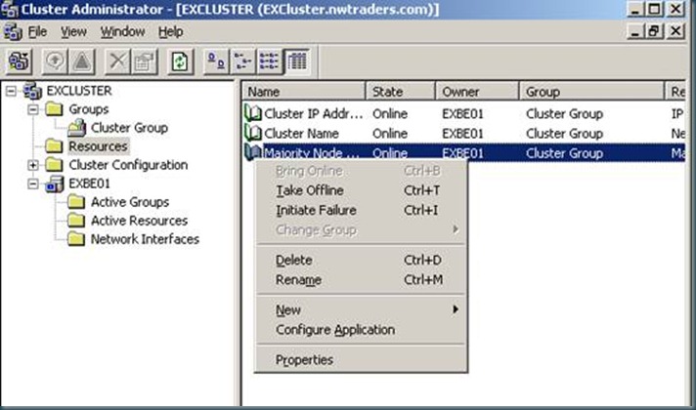Viewport: 696px width, 410px height.
Task: Minimize the inner MDI child window
Action: click(x=636, y=31)
